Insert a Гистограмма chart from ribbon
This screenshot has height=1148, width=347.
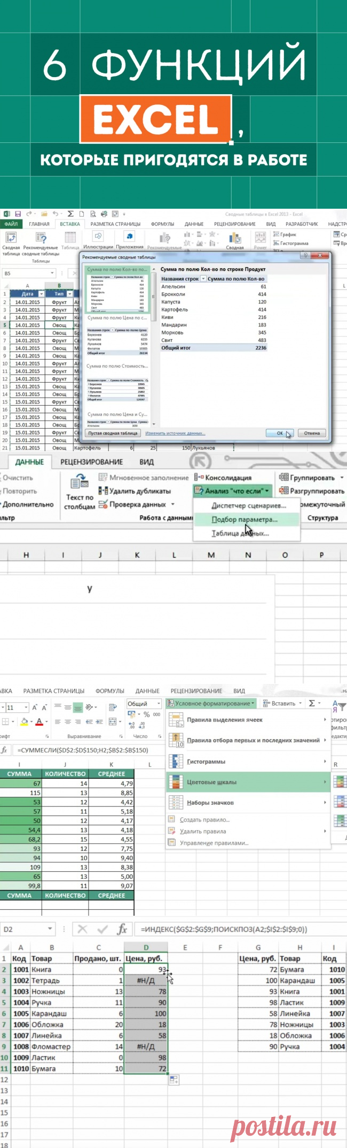click(290, 244)
